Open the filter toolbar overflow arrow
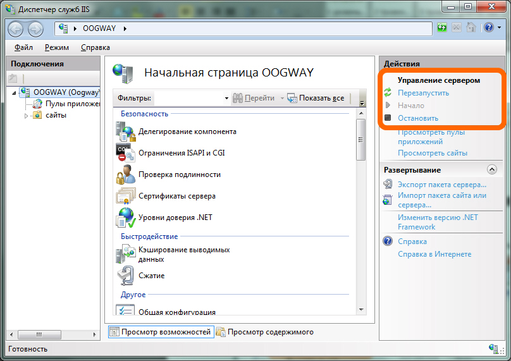Image resolution: width=511 pixels, height=361 pixels. (x=362, y=102)
